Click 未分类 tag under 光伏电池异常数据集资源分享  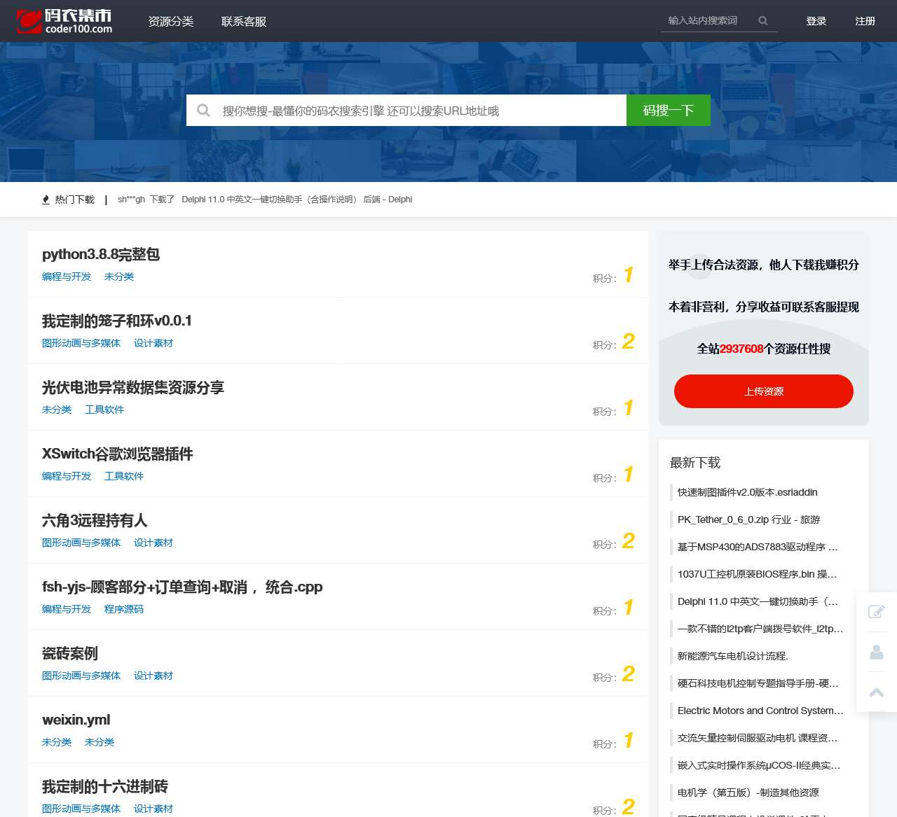click(x=57, y=410)
